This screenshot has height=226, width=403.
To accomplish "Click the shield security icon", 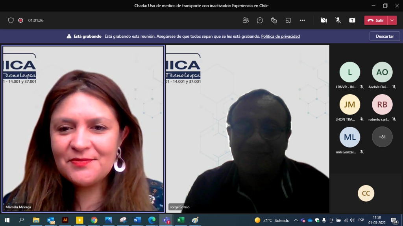I will [x=11, y=20].
